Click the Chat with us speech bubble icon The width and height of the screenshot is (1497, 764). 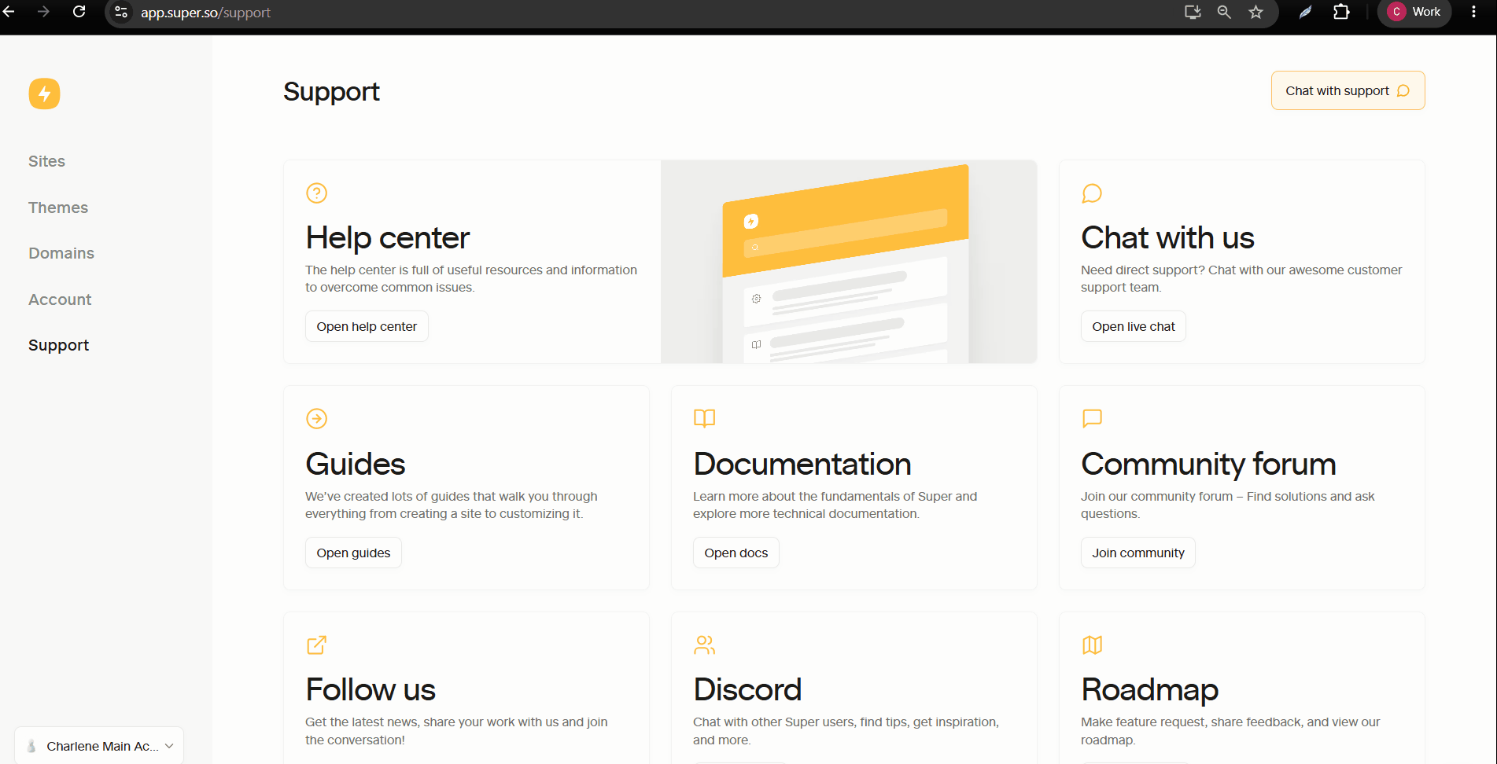coord(1092,193)
